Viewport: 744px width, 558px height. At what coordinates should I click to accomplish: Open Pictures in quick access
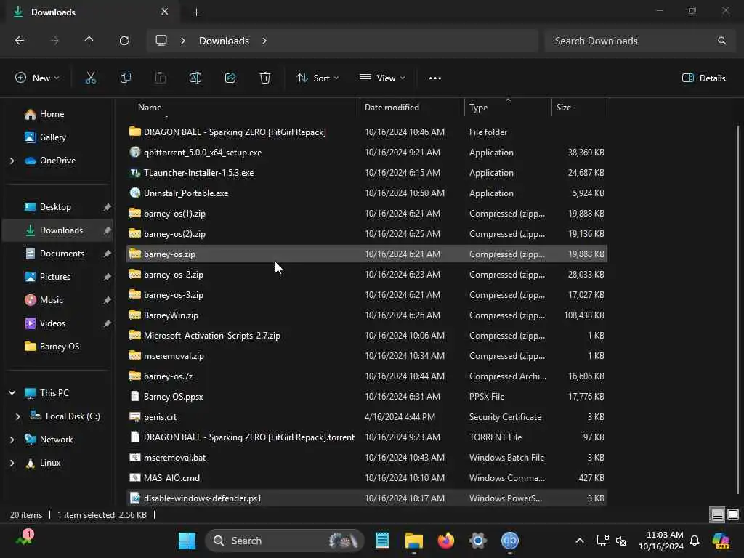point(54,277)
